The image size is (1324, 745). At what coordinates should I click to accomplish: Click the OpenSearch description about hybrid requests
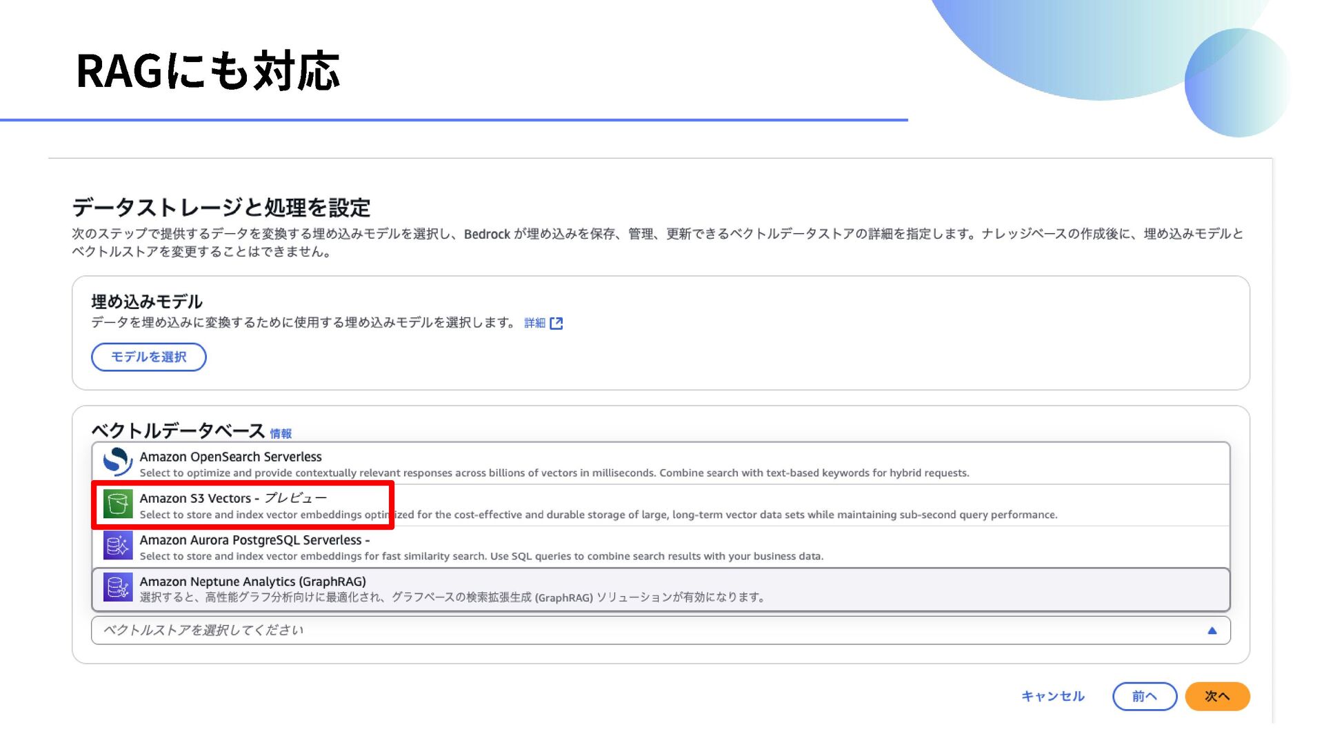pos(554,473)
